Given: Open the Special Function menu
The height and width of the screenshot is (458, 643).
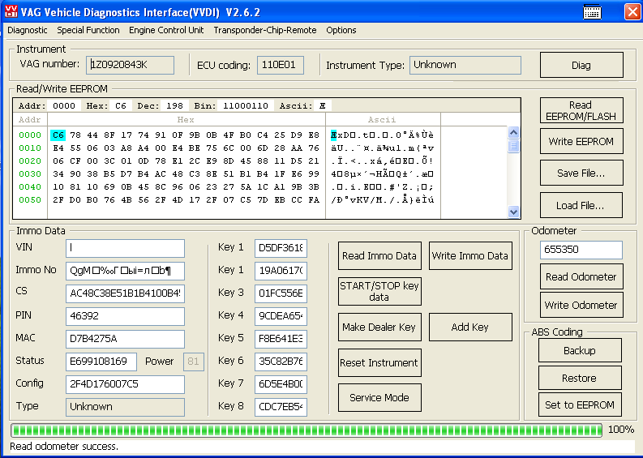Looking at the screenshot, I should pyautogui.click(x=88, y=30).
